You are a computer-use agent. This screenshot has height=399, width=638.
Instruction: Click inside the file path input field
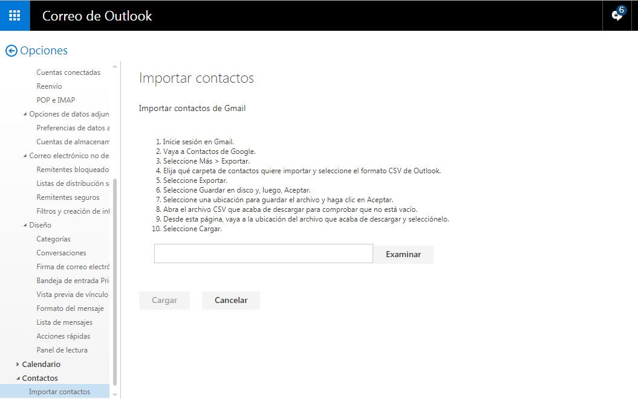click(x=263, y=254)
